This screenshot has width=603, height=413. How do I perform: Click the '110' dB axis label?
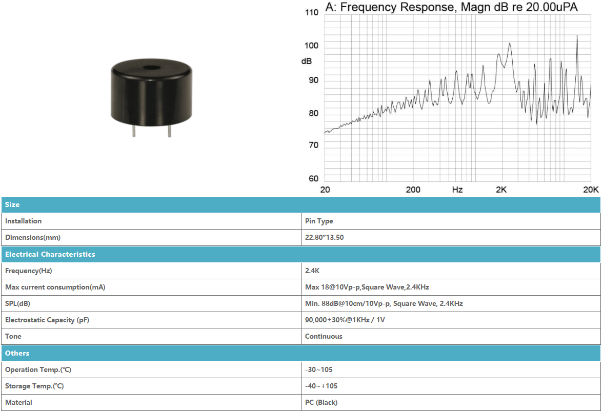click(x=312, y=12)
